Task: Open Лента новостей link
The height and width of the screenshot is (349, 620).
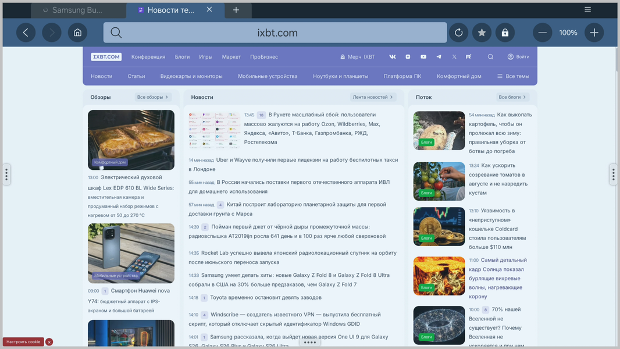Action: pos(373,97)
